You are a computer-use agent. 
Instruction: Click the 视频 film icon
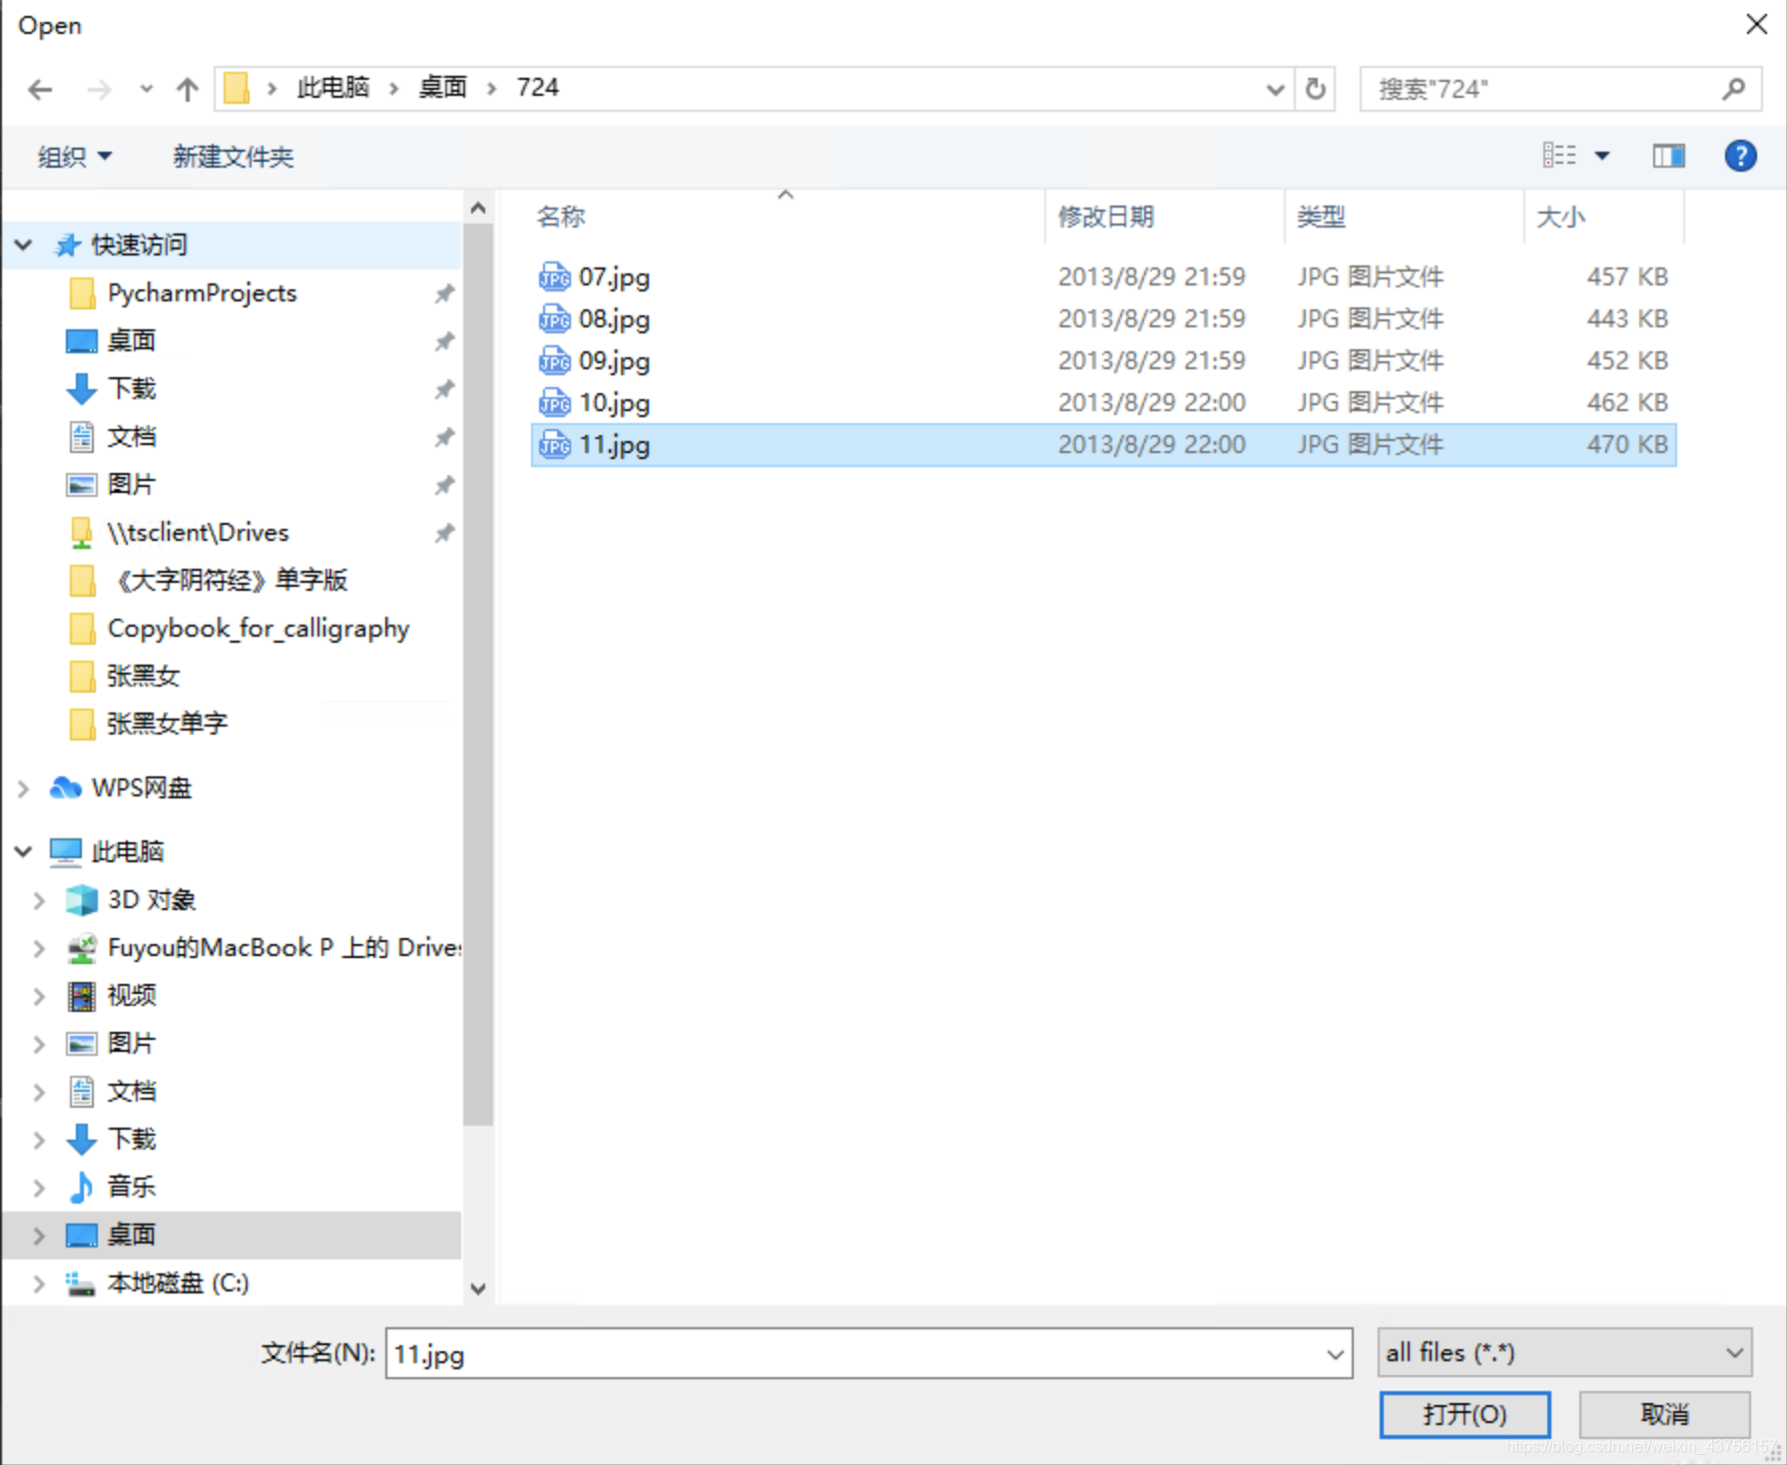point(82,995)
